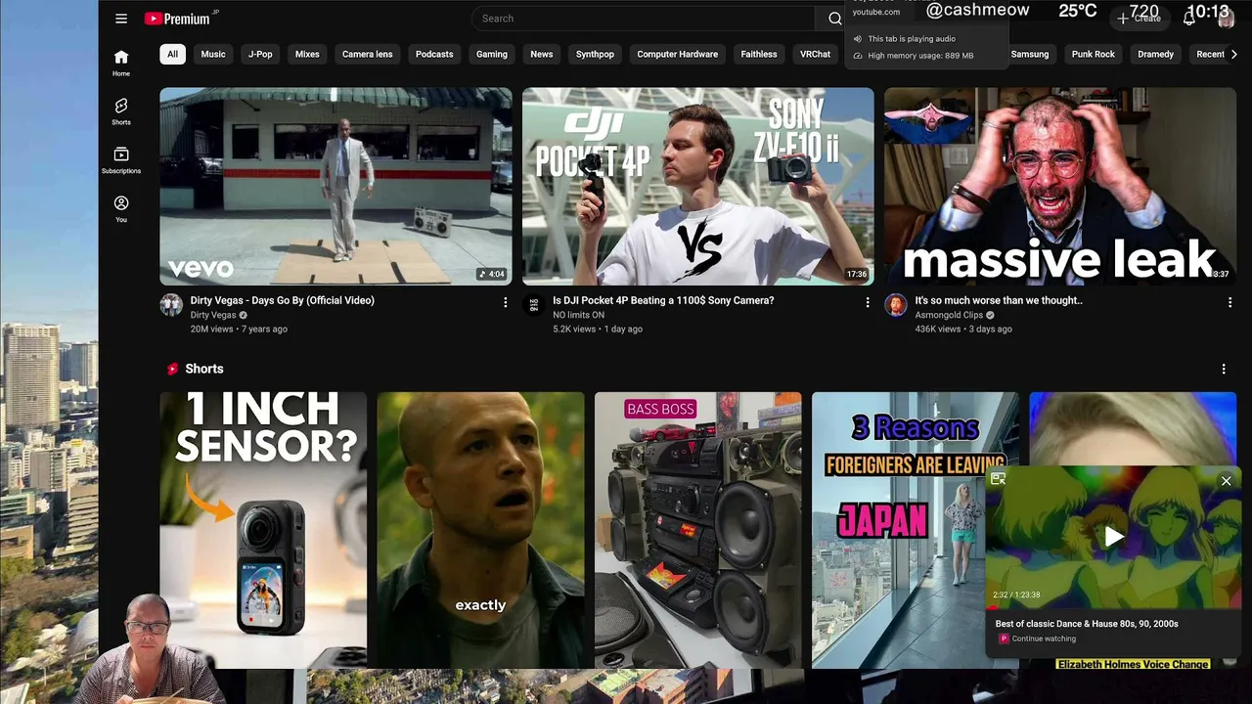1252x704 pixels.
Task: Open the hamburger guide menu
Action: (x=121, y=19)
